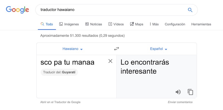223x110 pixels.
Task: Click the Vídeos play icon
Action: [110, 24]
